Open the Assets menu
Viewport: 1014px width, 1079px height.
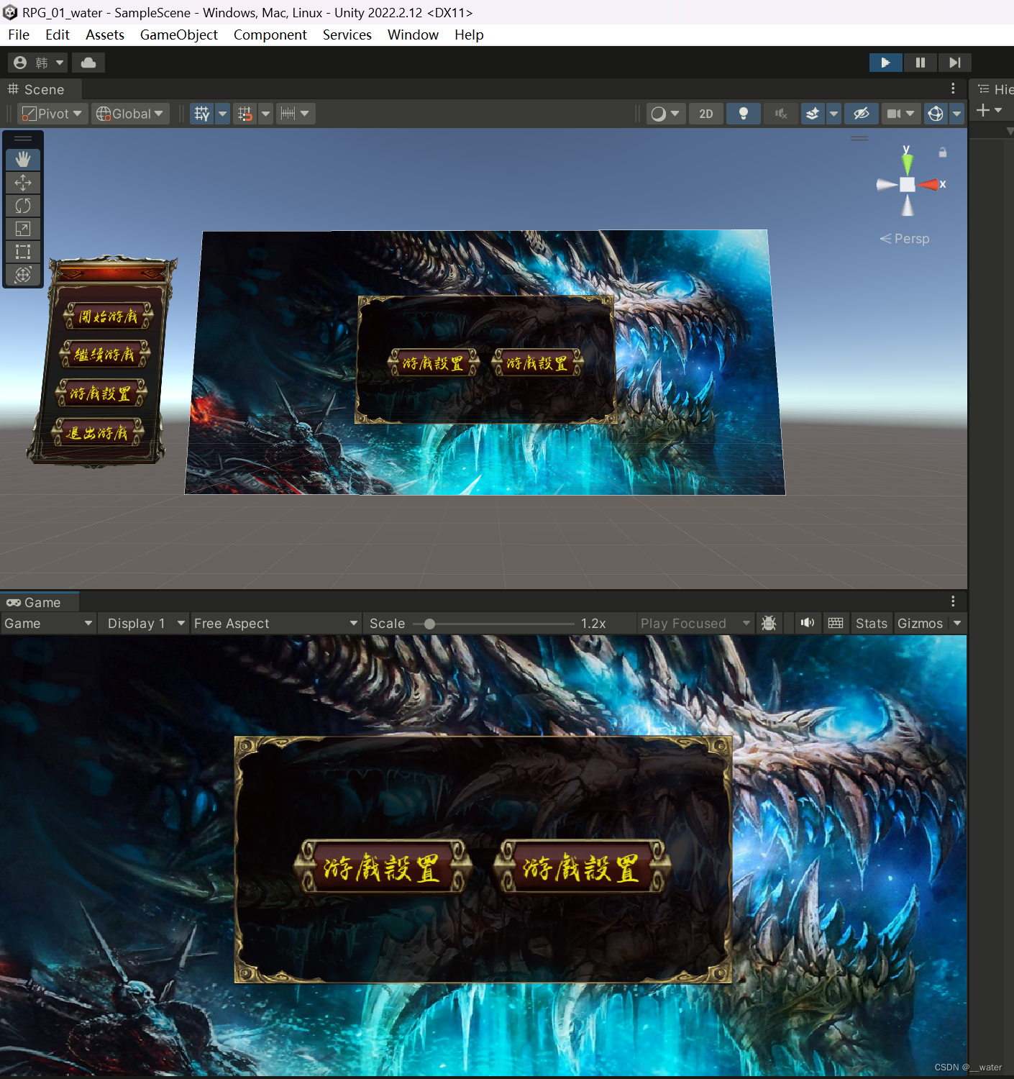(105, 35)
